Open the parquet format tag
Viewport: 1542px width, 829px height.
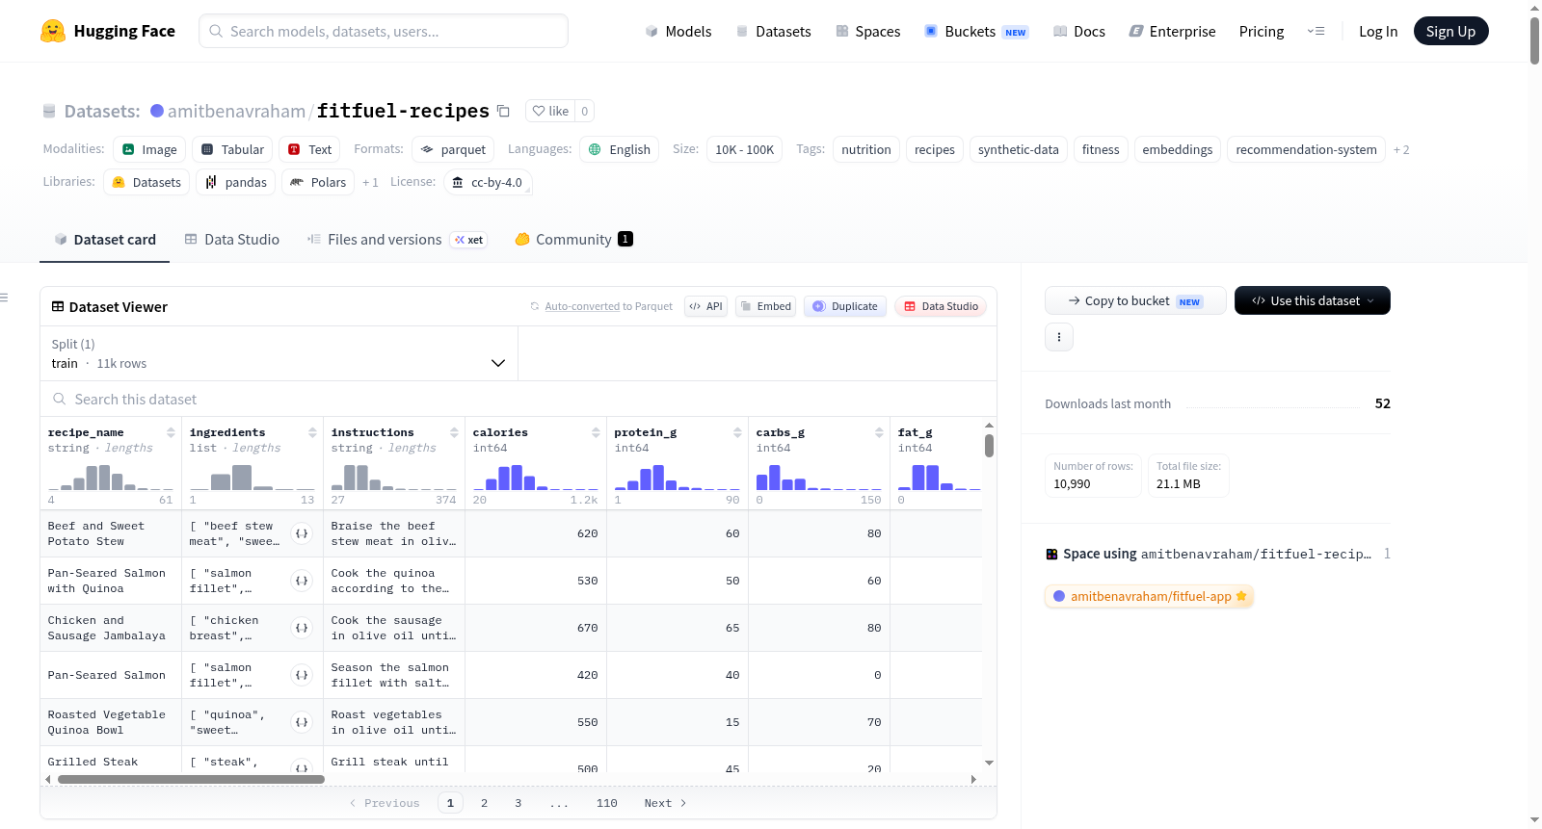pyautogui.click(x=453, y=149)
